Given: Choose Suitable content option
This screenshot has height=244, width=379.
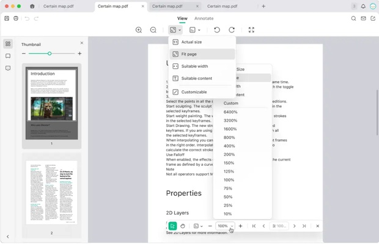Looking at the screenshot, I should click(202, 78).
